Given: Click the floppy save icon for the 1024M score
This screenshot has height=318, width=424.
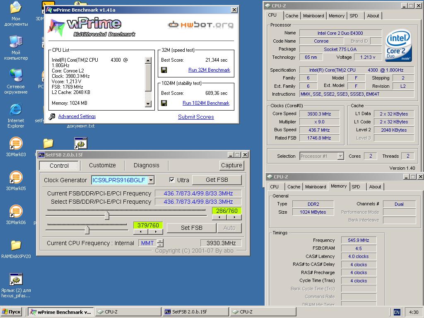Looking at the screenshot, I should tap(164, 103).
